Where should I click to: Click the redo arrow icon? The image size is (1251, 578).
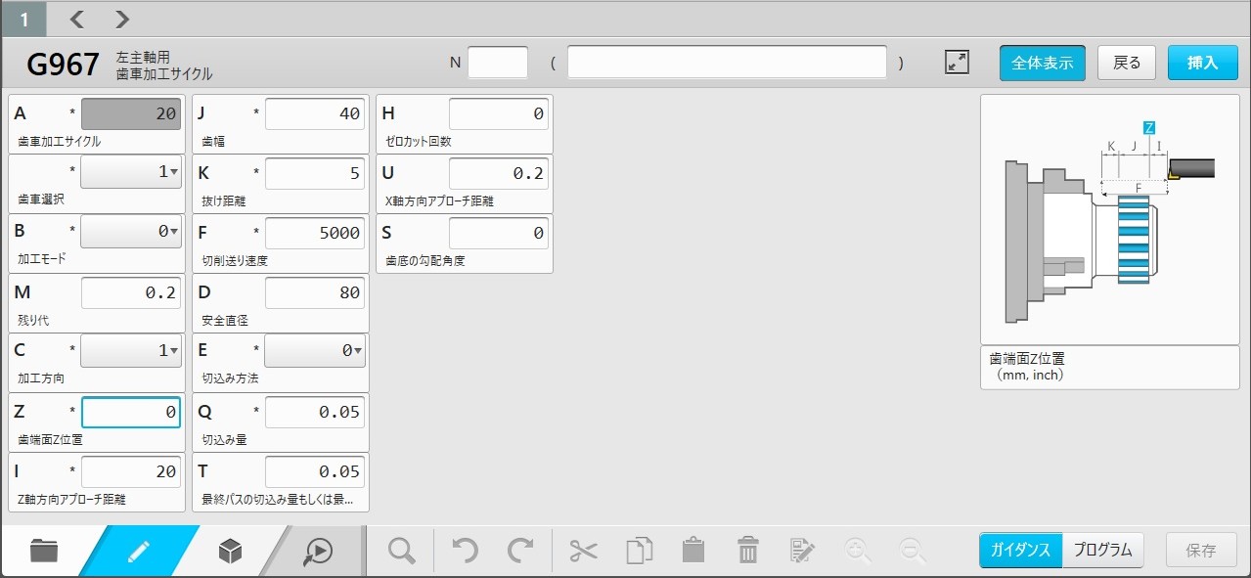click(x=519, y=551)
